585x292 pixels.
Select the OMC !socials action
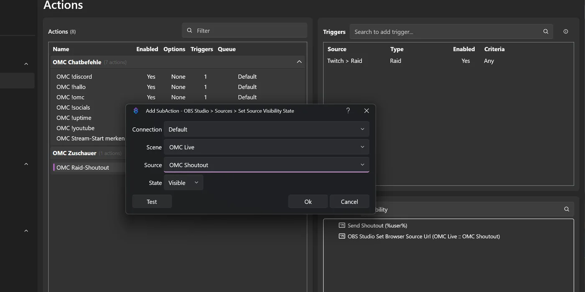[73, 108]
